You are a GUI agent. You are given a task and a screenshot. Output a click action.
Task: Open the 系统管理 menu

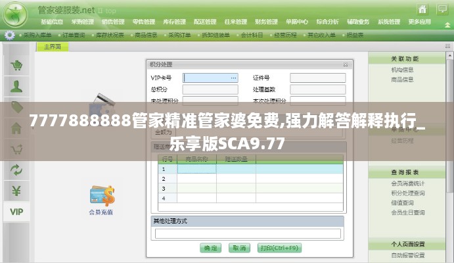389,22
